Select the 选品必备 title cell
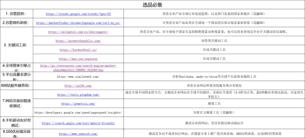Screen dimensions: 305x138 pos(152,5)
